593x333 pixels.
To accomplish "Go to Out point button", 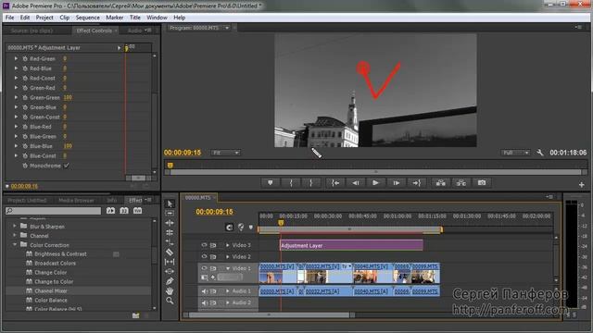I will click(x=416, y=183).
